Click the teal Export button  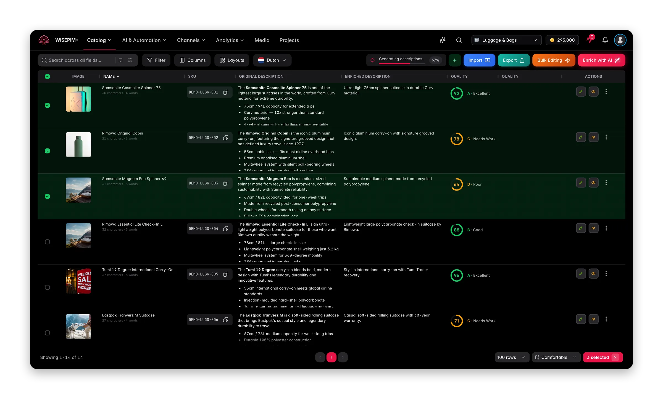click(514, 60)
